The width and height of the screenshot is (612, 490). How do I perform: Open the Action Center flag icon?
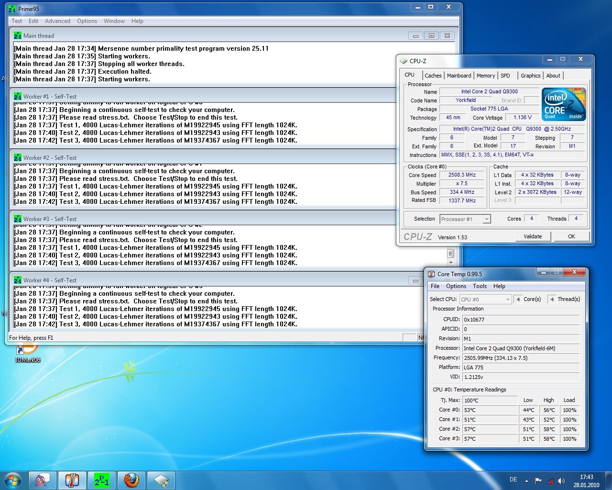538,481
